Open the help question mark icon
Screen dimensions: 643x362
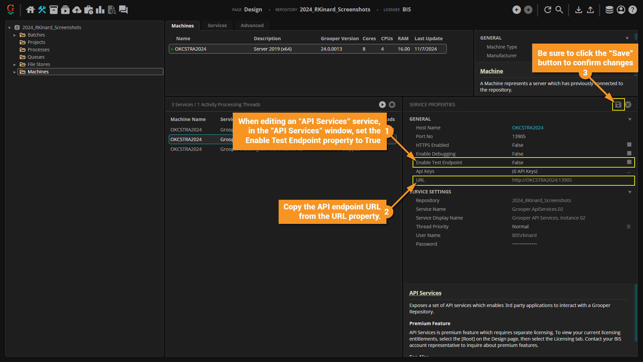(x=632, y=10)
